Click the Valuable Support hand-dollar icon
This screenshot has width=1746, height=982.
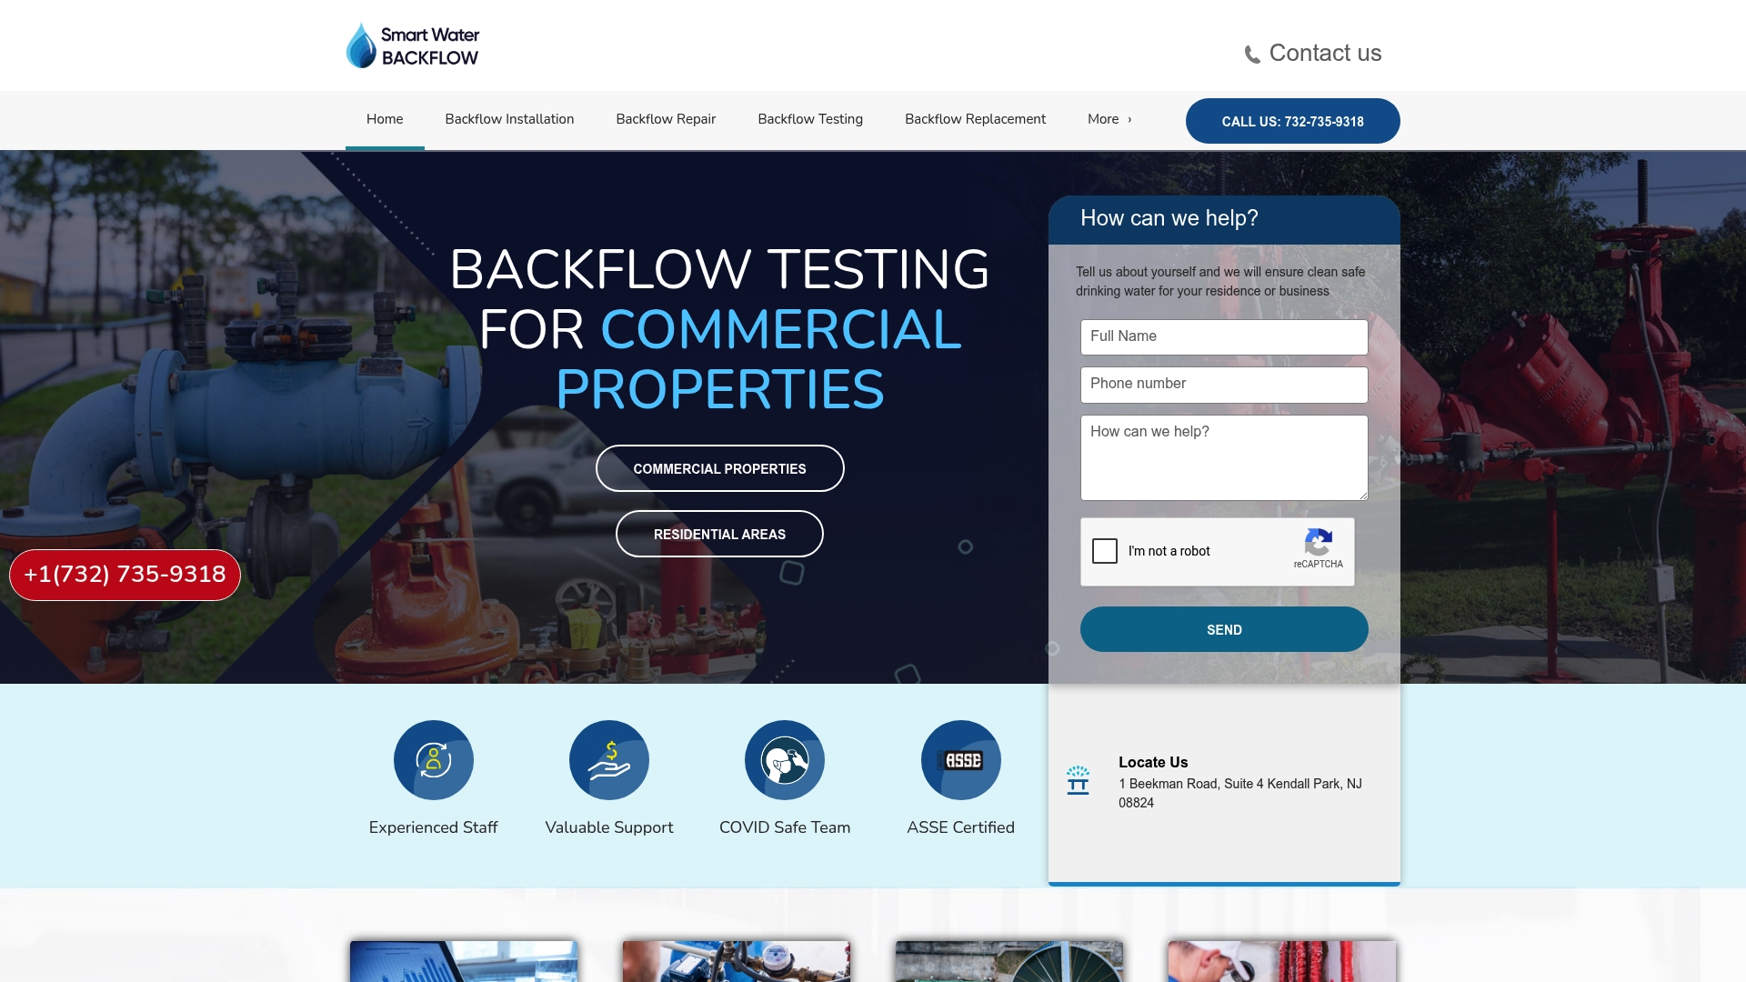tap(609, 760)
